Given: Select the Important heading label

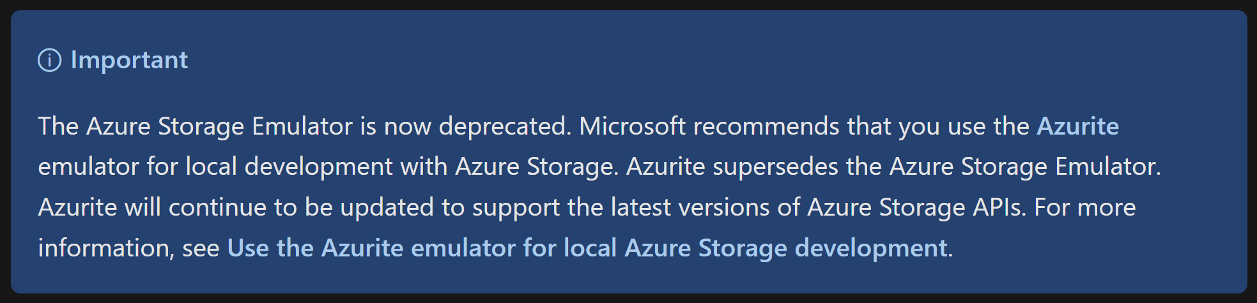Looking at the screenshot, I should [129, 60].
